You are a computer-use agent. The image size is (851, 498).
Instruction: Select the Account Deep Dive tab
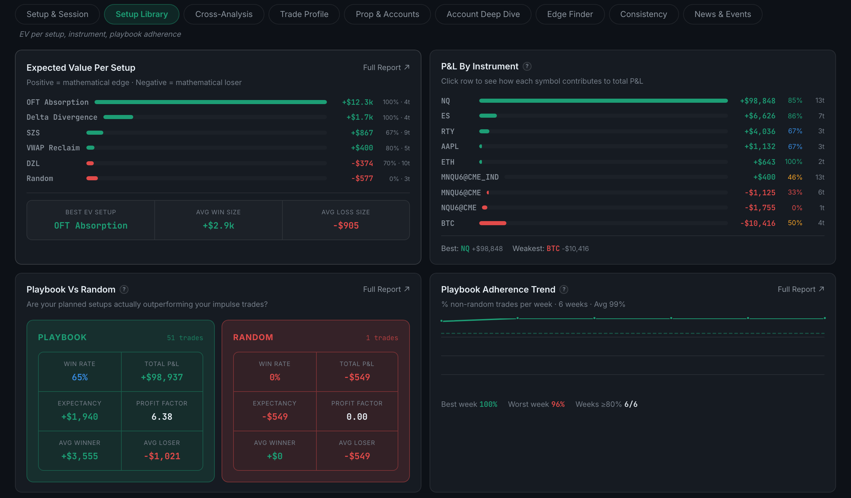(483, 14)
